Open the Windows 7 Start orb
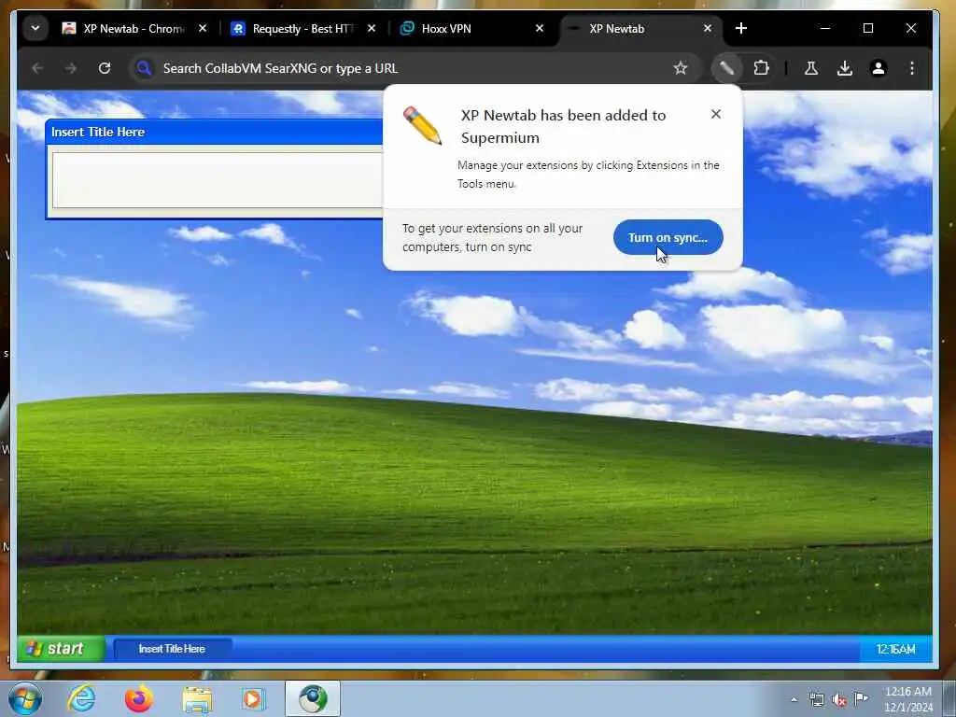Image resolution: width=956 pixels, height=717 pixels. (x=25, y=698)
